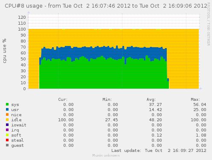
Task: Click the blue usr legend swatch
Action: pos(7,109)
